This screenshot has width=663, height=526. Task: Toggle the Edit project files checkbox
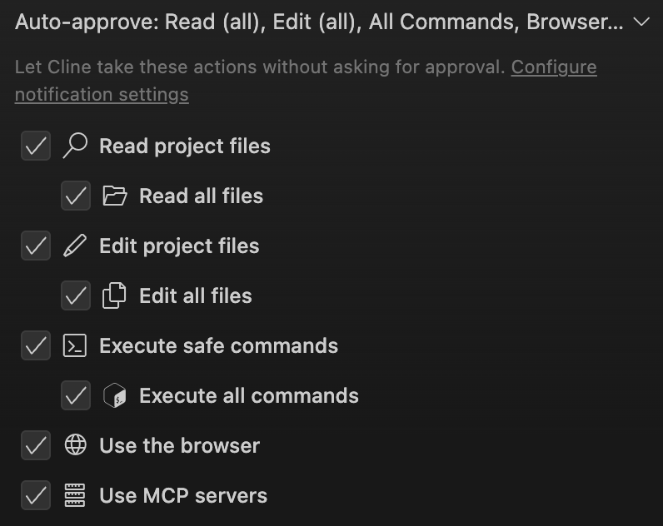click(x=36, y=246)
